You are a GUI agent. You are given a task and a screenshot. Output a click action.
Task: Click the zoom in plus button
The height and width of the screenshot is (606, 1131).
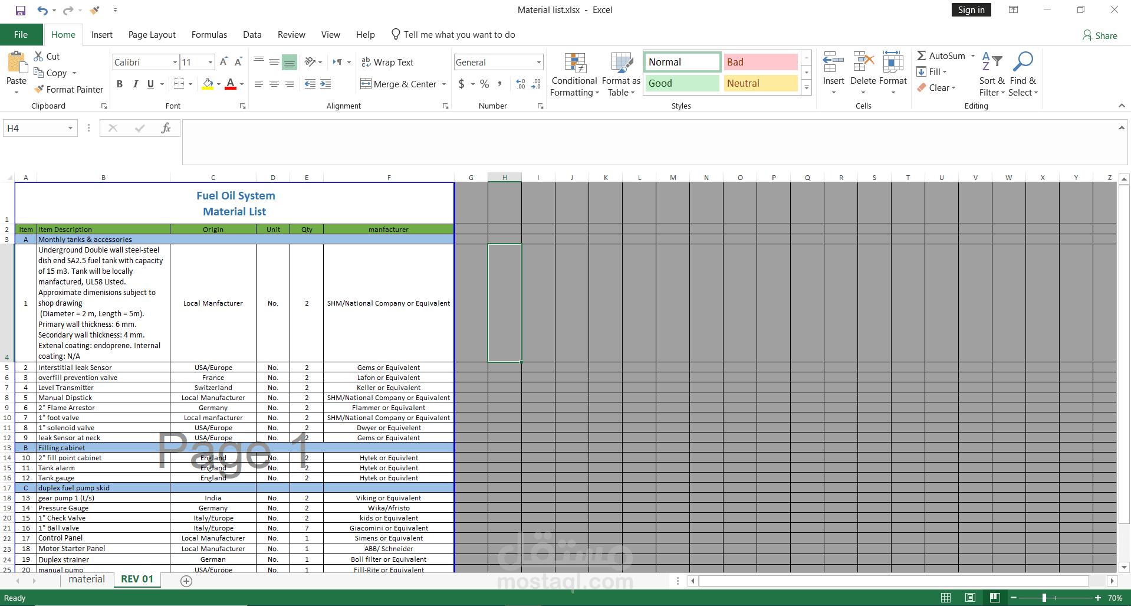click(1097, 598)
